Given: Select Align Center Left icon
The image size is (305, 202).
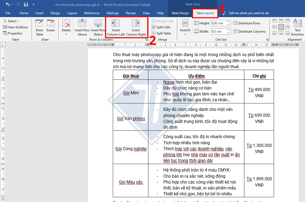Looking at the screenshot, I should (x=275, y=27).
